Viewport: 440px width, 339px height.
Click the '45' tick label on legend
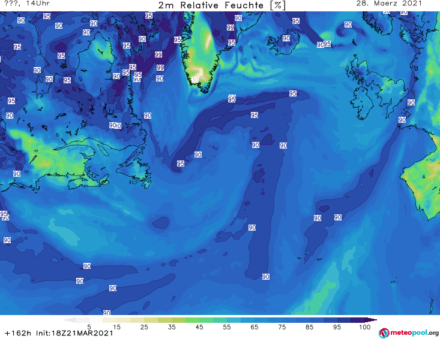199,327
